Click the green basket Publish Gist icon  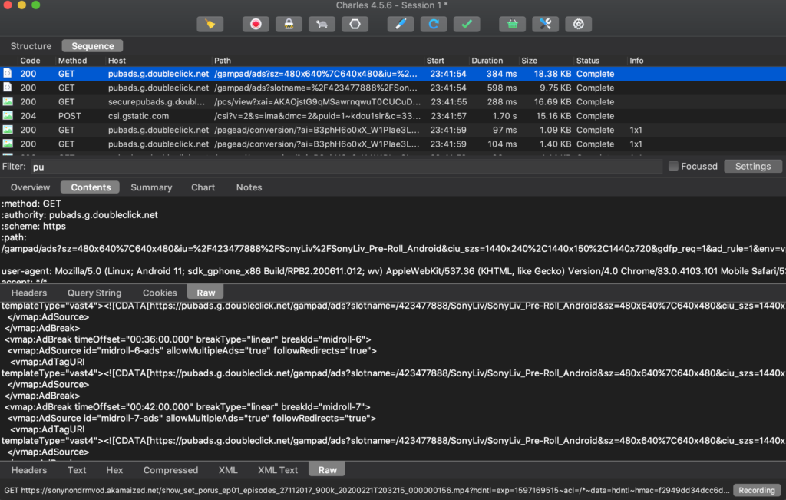512,24
